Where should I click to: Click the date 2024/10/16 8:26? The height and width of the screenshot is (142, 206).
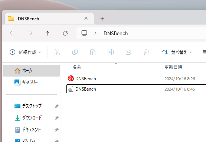(180, 79)
